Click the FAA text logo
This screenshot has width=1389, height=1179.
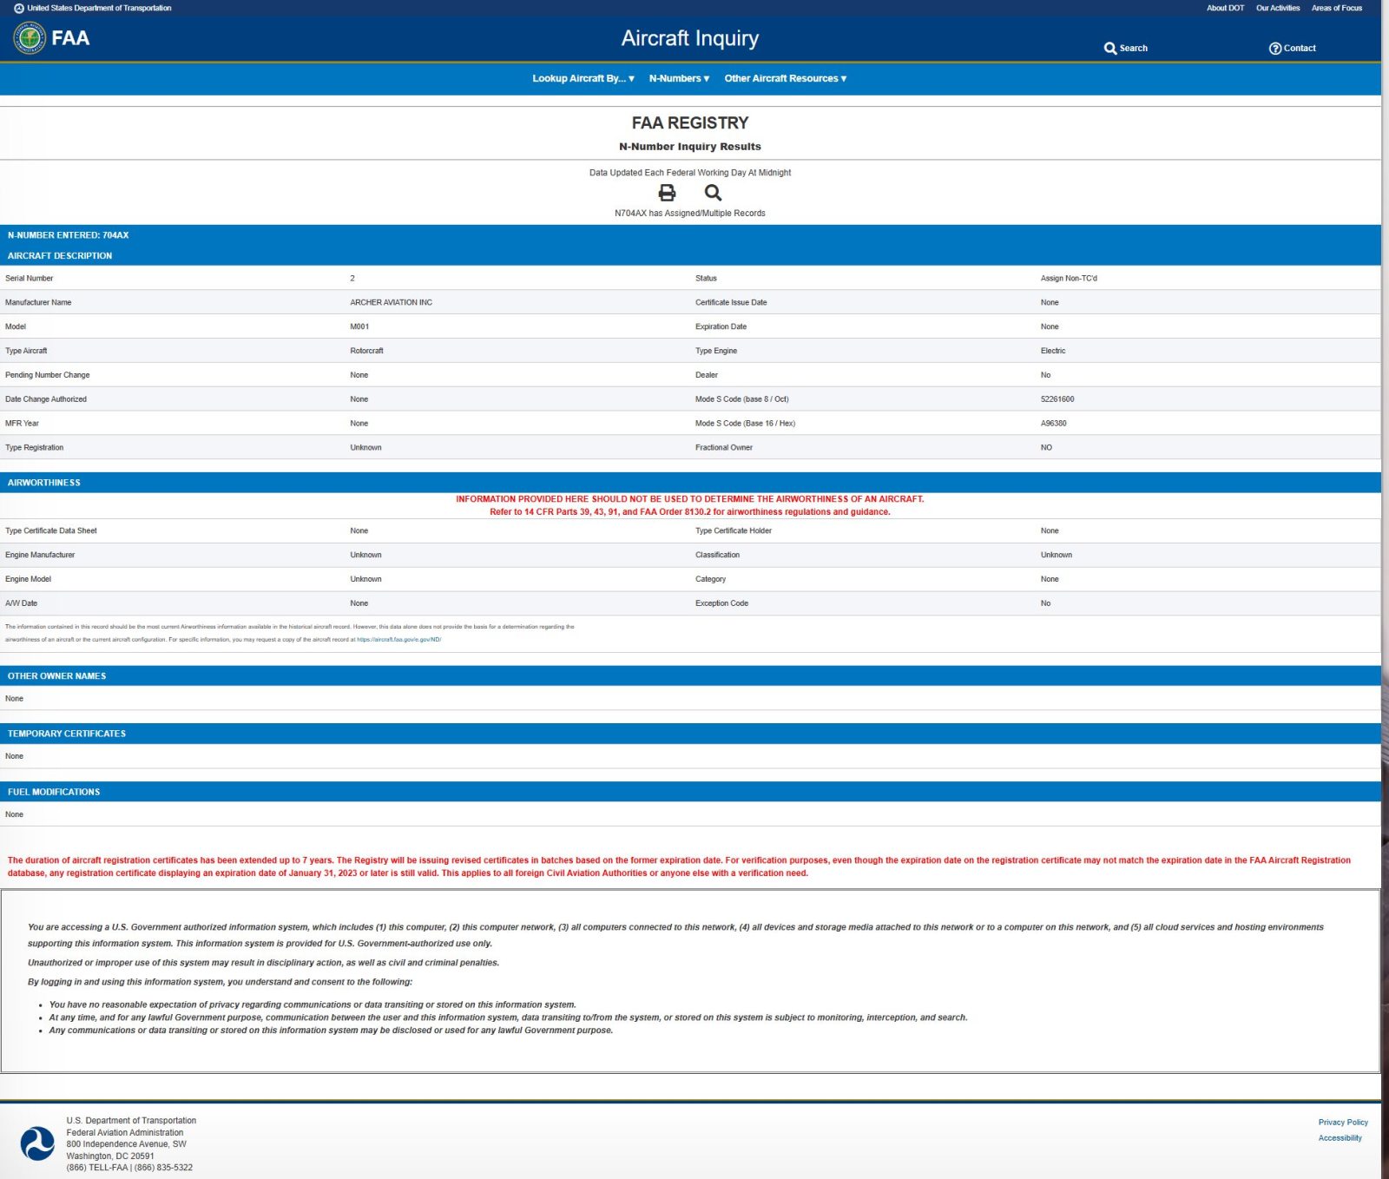coord(70,38)
